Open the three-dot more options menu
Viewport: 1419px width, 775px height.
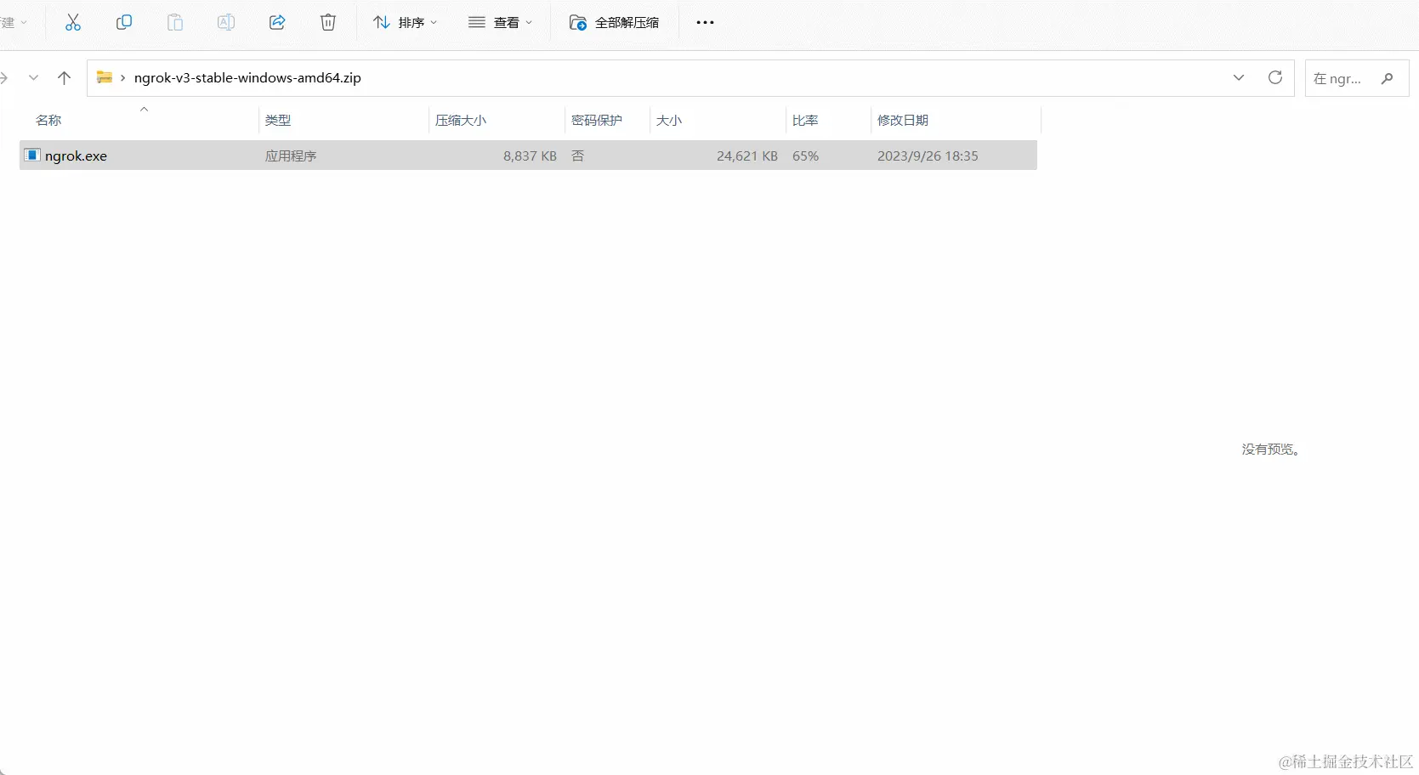point(705,23)
